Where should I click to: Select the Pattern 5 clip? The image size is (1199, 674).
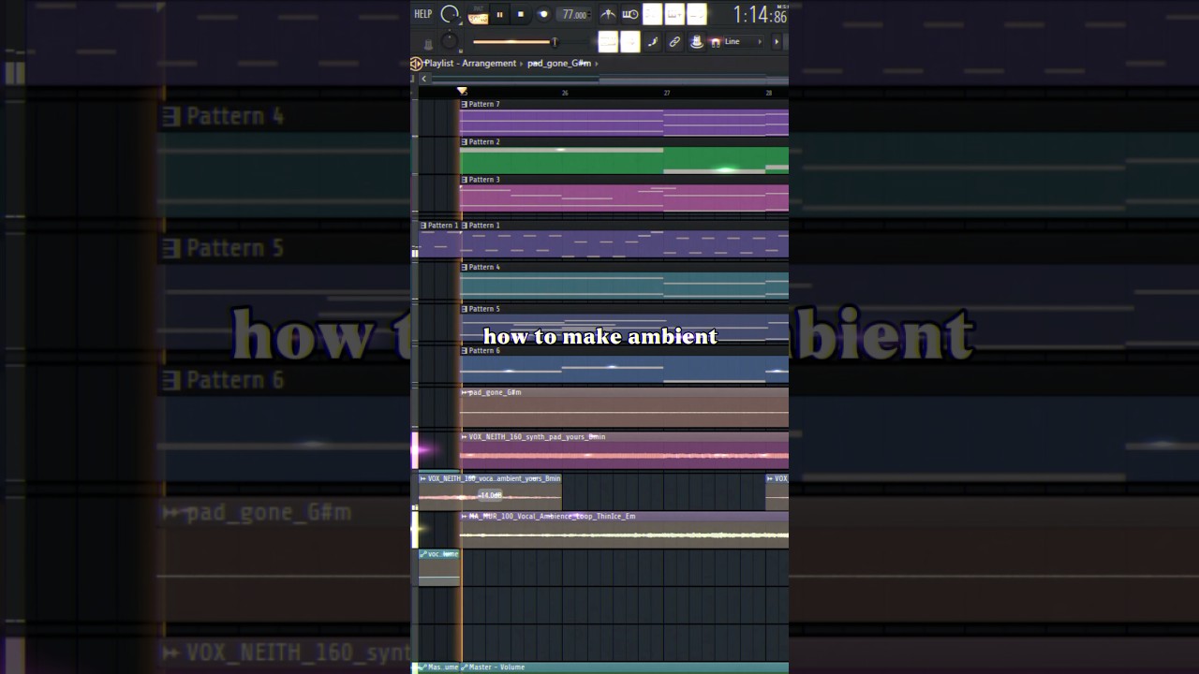click(x=624, y=322)
